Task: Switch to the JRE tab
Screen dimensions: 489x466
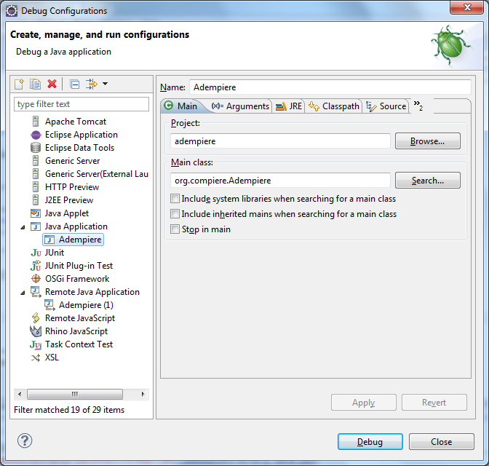Action: point(289,106)
